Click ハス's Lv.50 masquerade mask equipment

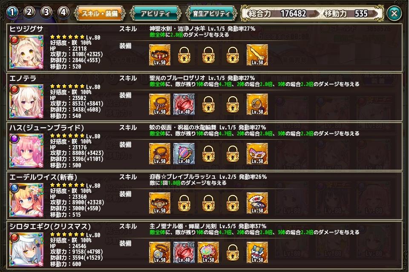(x=257, y=154)
